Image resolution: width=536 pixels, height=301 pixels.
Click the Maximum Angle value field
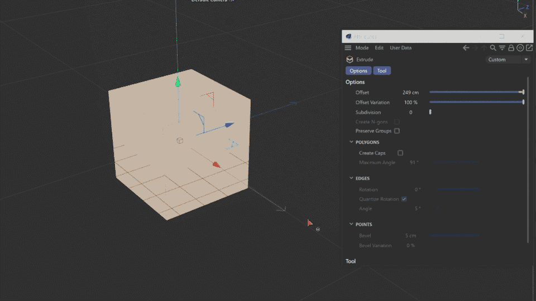pyautogui.click(x=414, y=162)
